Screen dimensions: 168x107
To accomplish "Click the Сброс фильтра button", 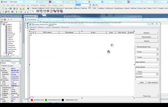I will [152, 82].
